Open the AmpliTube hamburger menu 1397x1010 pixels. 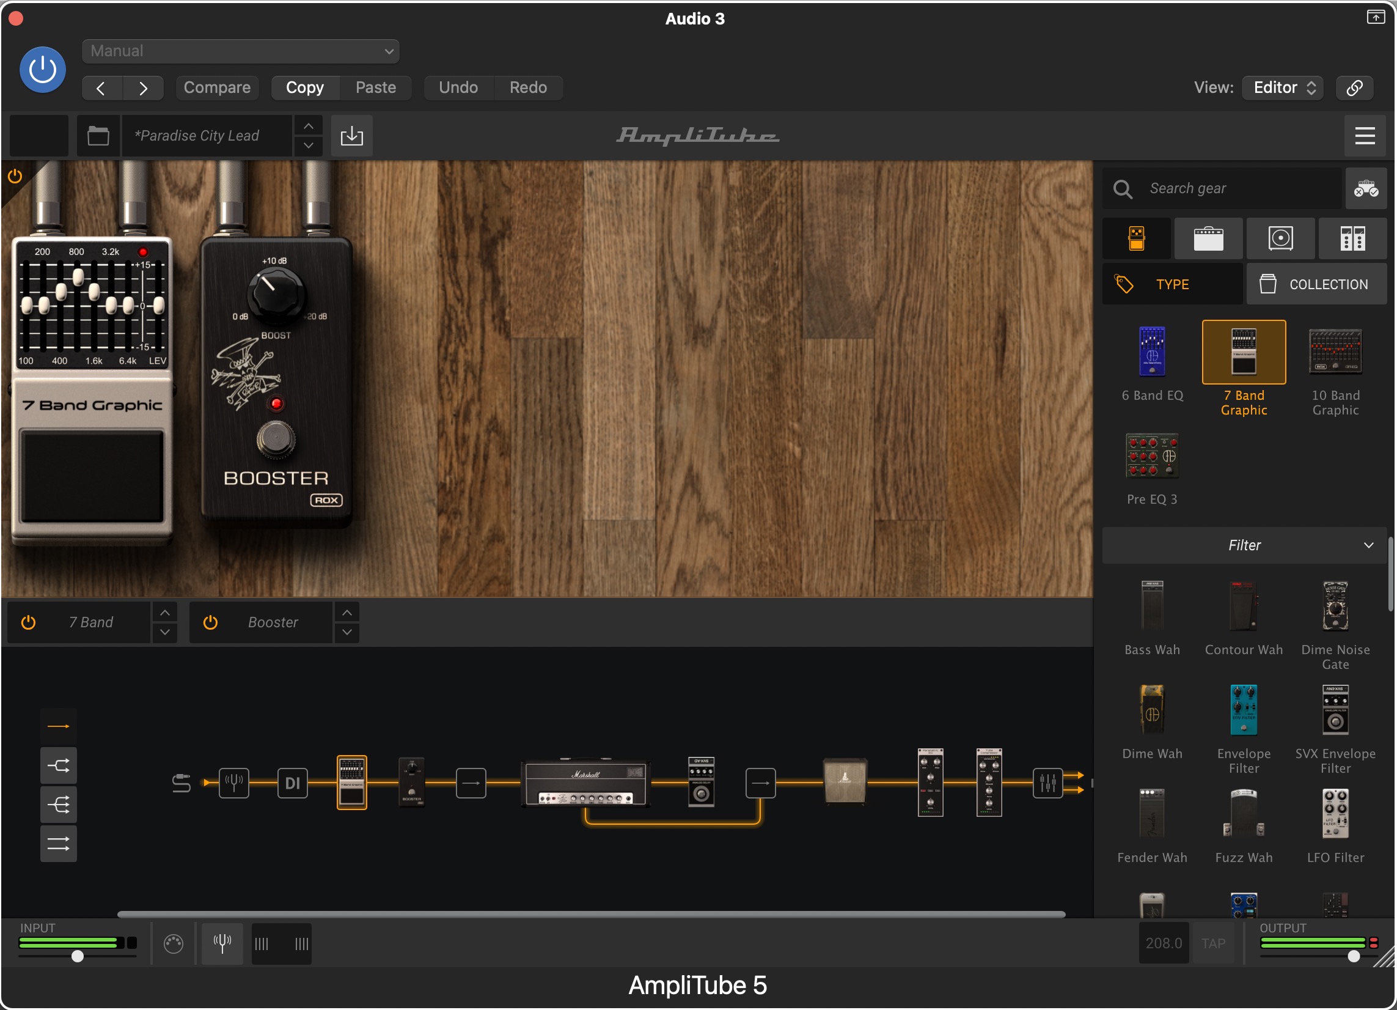coord(1365,136)
